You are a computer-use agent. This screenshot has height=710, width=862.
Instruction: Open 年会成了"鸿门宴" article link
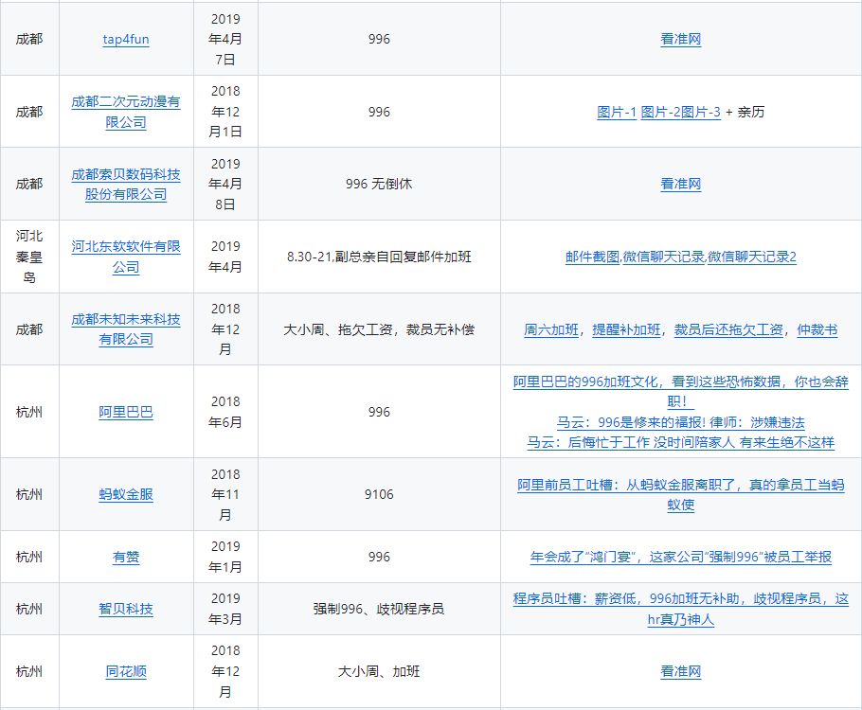pos(680,558)
